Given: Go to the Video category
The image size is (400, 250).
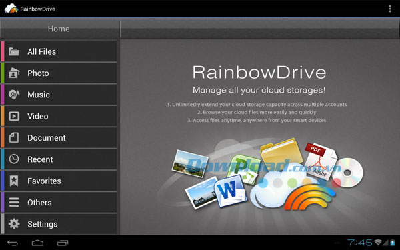Looking at the screenshot, I should click(59, 116).
